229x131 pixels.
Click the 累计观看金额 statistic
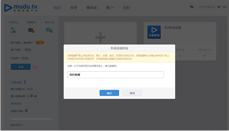(x=24, y=96)
